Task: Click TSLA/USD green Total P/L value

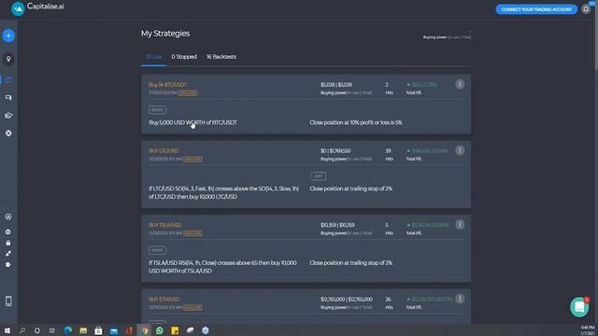Action: 428,225
